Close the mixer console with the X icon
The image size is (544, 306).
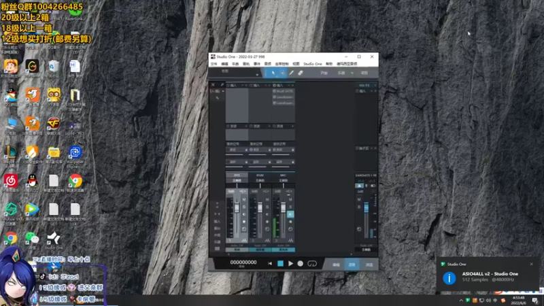pyautogui.click(x=213, y=85)
